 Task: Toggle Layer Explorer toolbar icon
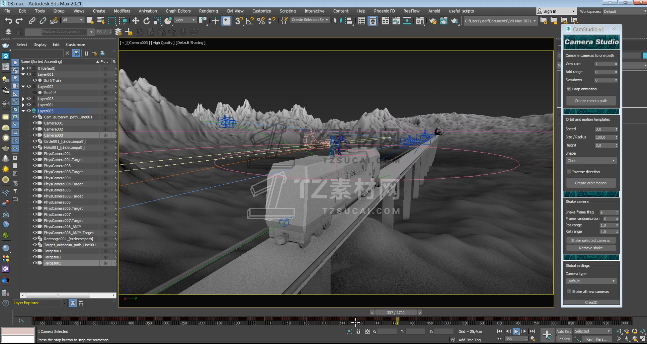click(373, 21)
